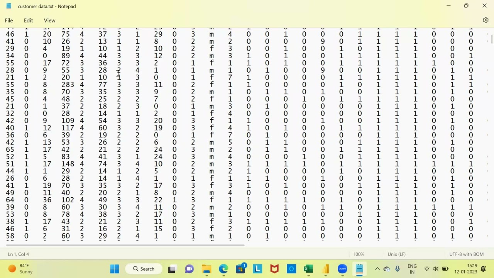Open Task View on the taskbar
Viewport: 494px width, 278px height.
(172, 269)
